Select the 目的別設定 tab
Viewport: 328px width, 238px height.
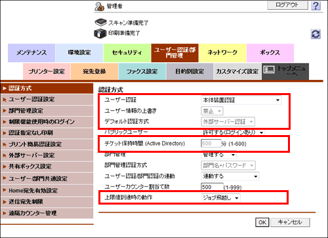(190, 71)
